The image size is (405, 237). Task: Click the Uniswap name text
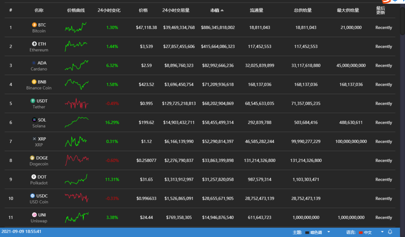point(39,221)
